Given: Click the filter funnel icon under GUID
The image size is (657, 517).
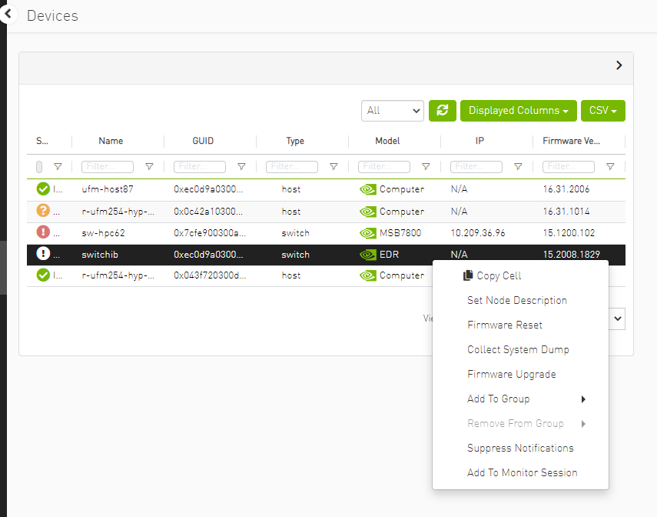Looking at the screenshot, I should 241,167.
